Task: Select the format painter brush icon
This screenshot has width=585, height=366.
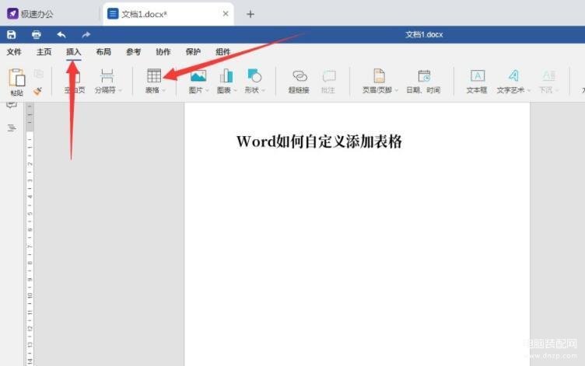Action: click(x=37, y=91)
